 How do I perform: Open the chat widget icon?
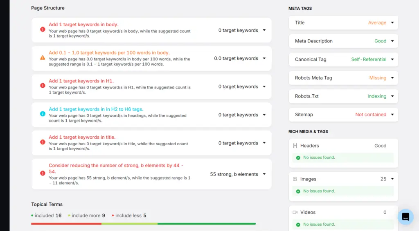point(405,217)
